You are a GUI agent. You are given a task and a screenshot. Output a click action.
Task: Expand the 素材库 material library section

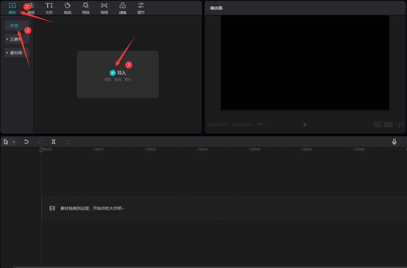tap(17, 53)
